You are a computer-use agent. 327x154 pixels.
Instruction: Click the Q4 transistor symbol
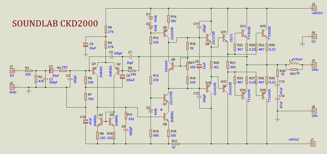(111, 121)
